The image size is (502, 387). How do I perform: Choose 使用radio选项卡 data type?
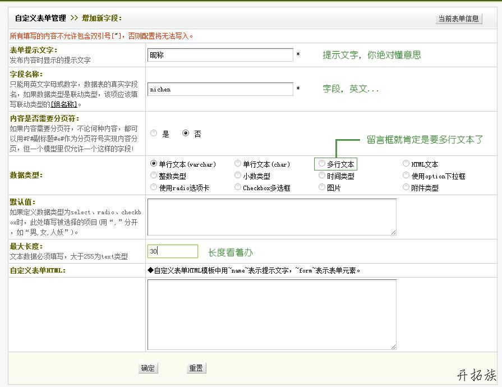[154, 187]
